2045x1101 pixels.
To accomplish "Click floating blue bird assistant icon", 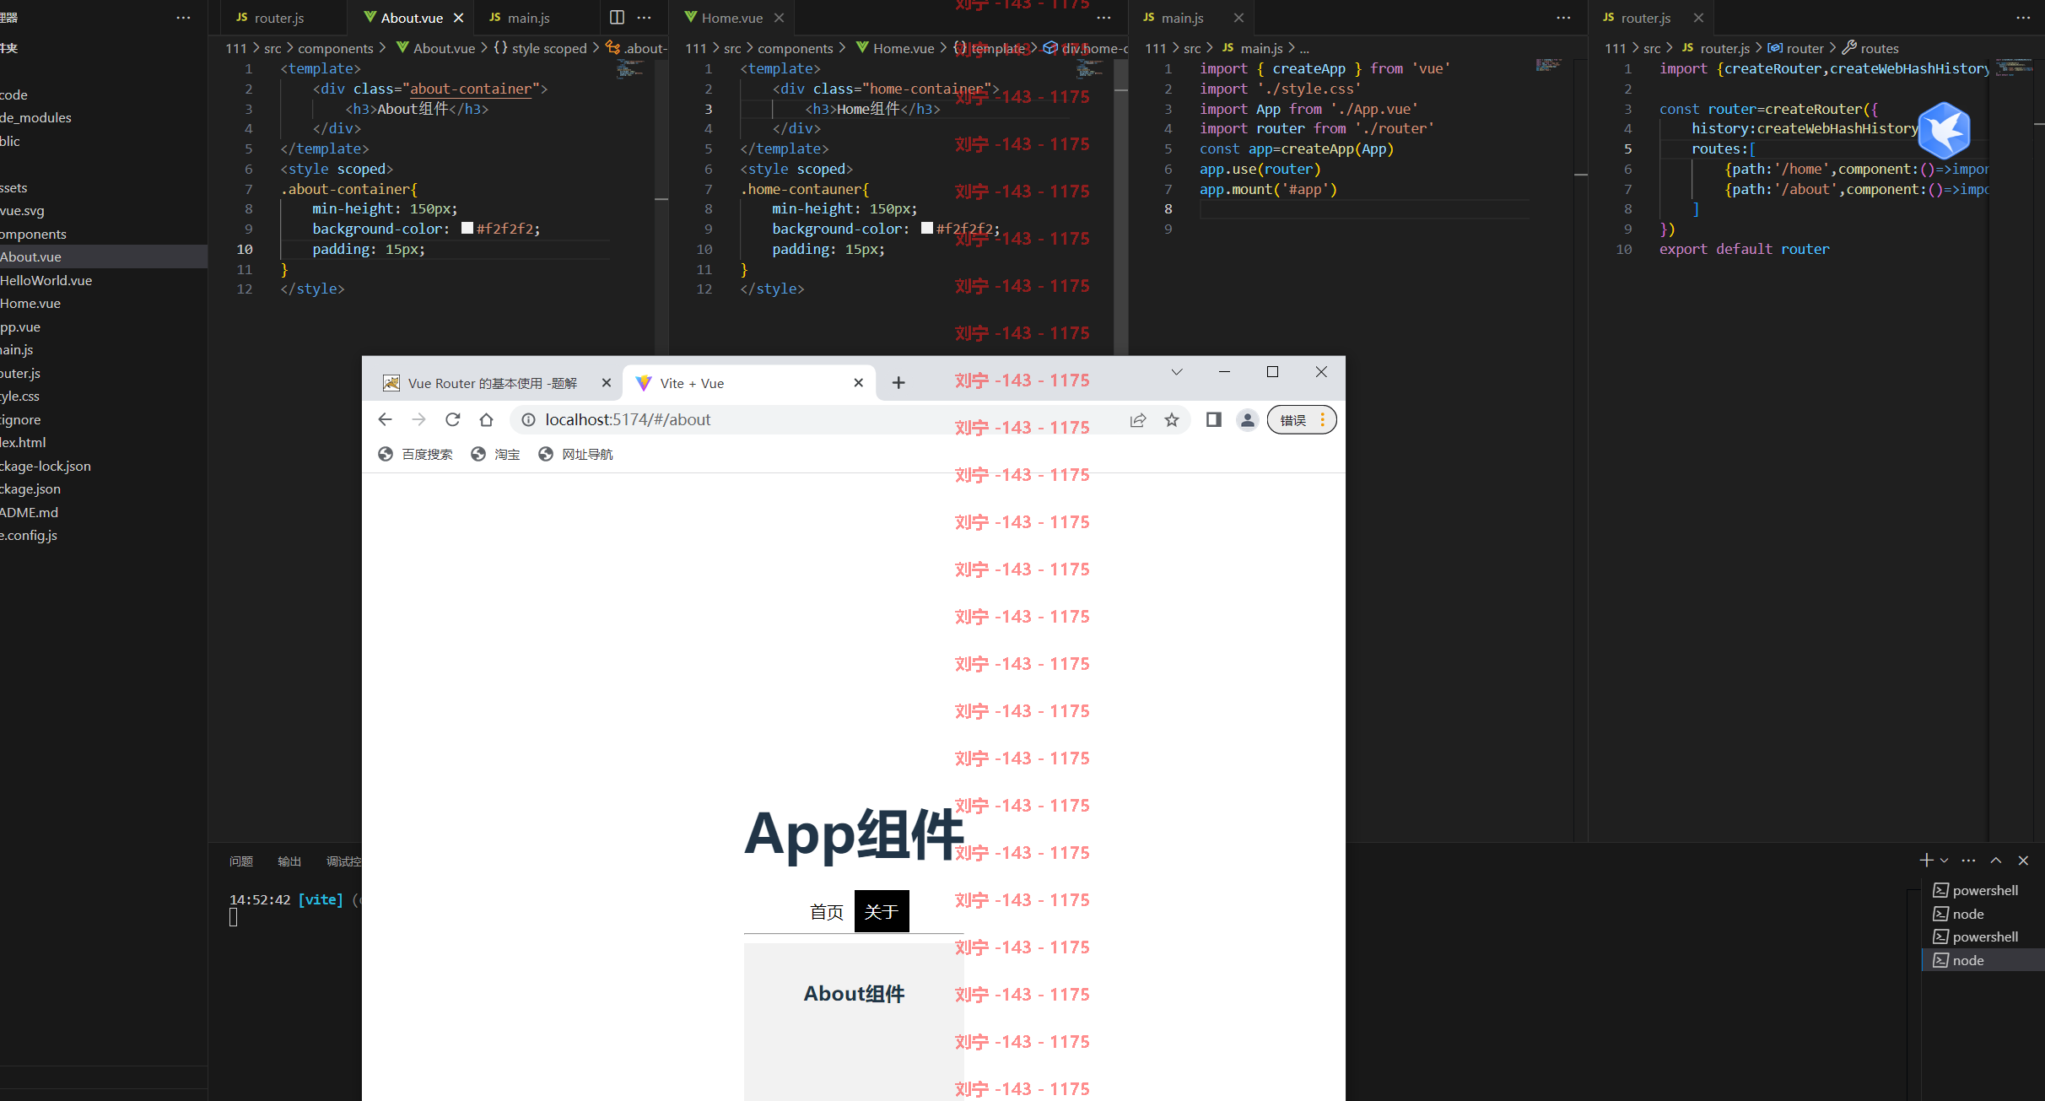I will pyautogui.click(x=1944, y=131).
